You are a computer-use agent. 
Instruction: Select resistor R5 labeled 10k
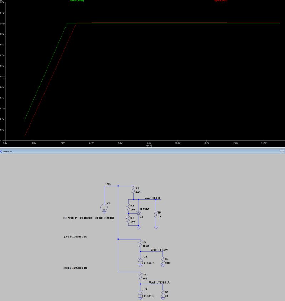[x=163, y=260]
